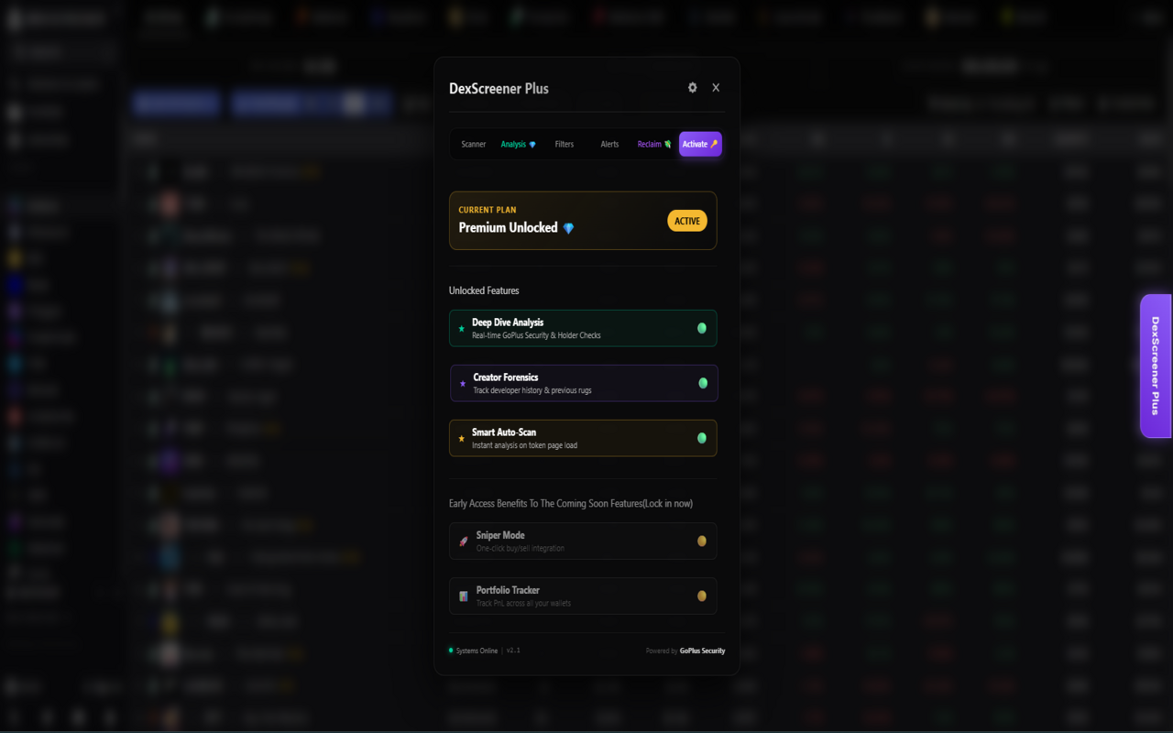Viewport: 1173px width, 733px height.
Task: Click the green star on Deep Dive Analysis
Action: [x=461, y=328]
